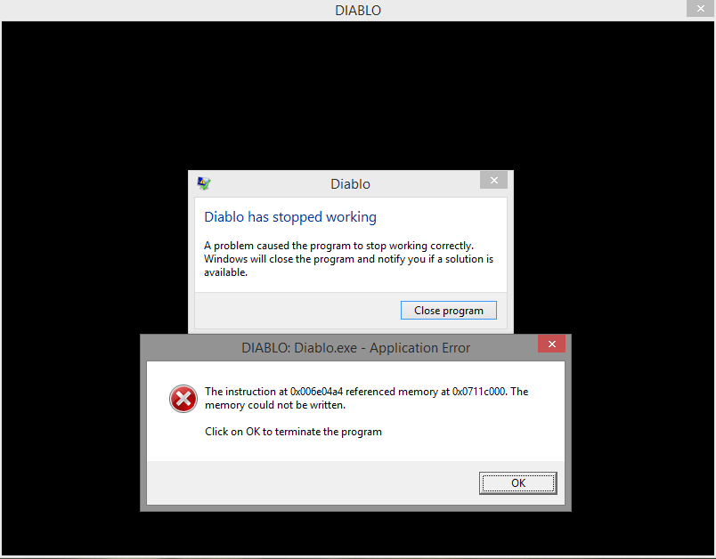Click the Diablo dialog's program icon
716x559 pixels.
(204, 183)
